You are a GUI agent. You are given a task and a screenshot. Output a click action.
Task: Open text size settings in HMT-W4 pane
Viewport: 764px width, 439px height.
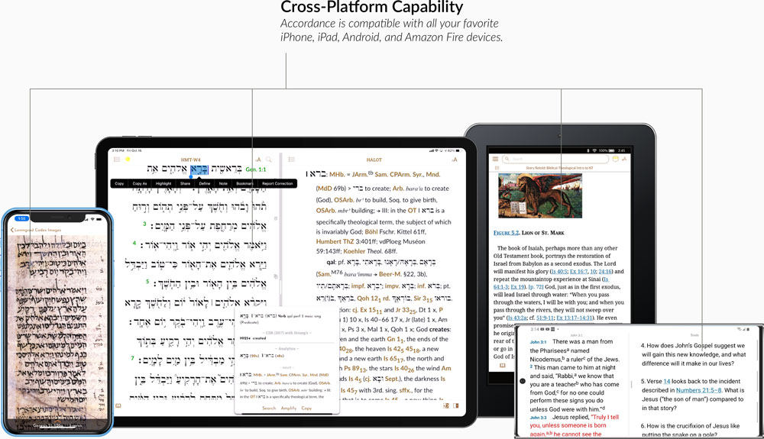[x=258, y=159]
